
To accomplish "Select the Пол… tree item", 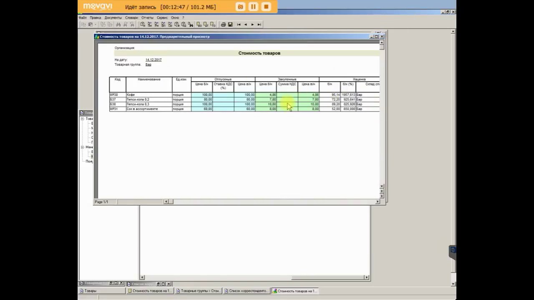I will pos(89,161).
